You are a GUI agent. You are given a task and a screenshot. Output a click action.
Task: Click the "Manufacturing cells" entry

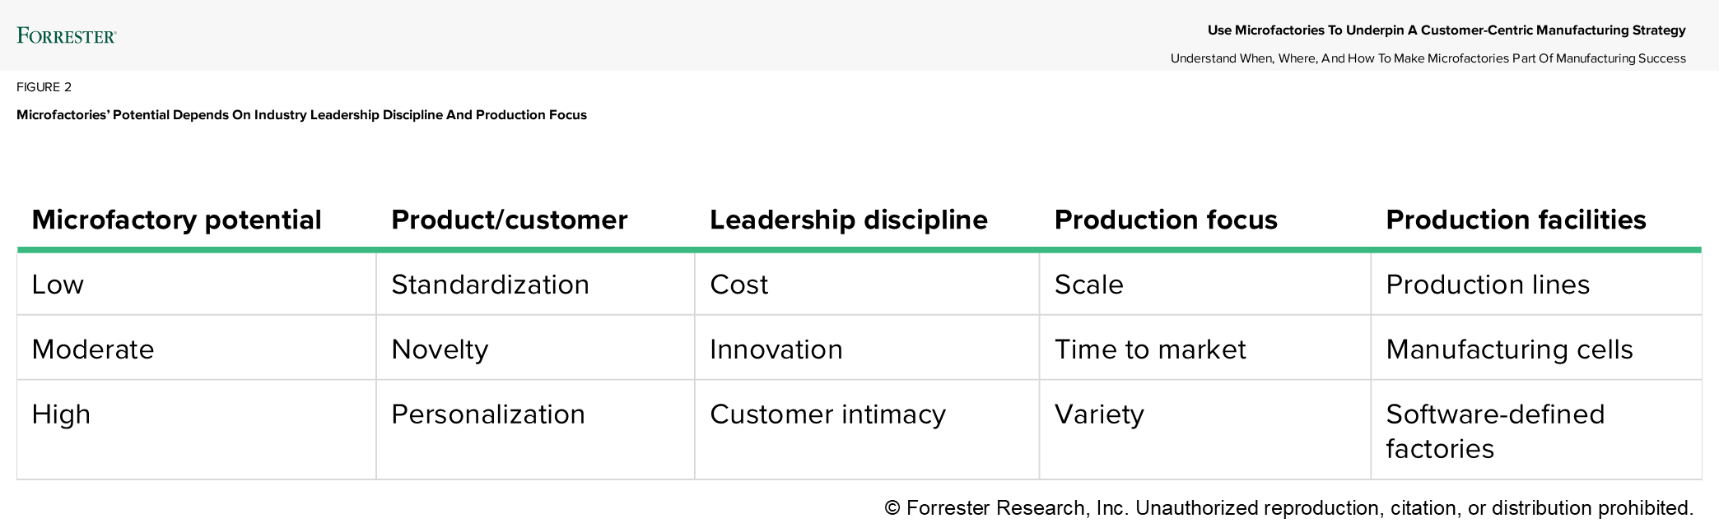tap(1509, 349)
